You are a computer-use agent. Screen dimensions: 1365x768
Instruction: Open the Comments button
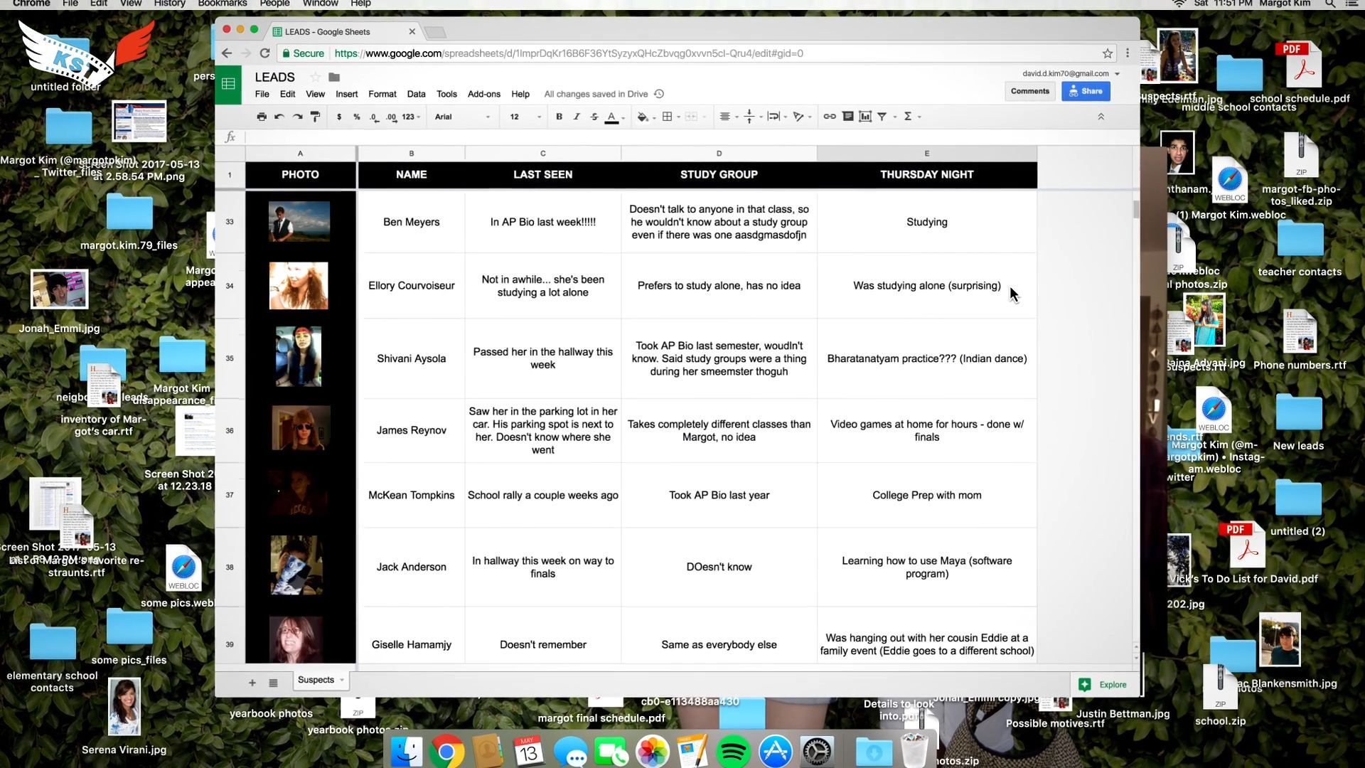click(x=1029, y=91)
